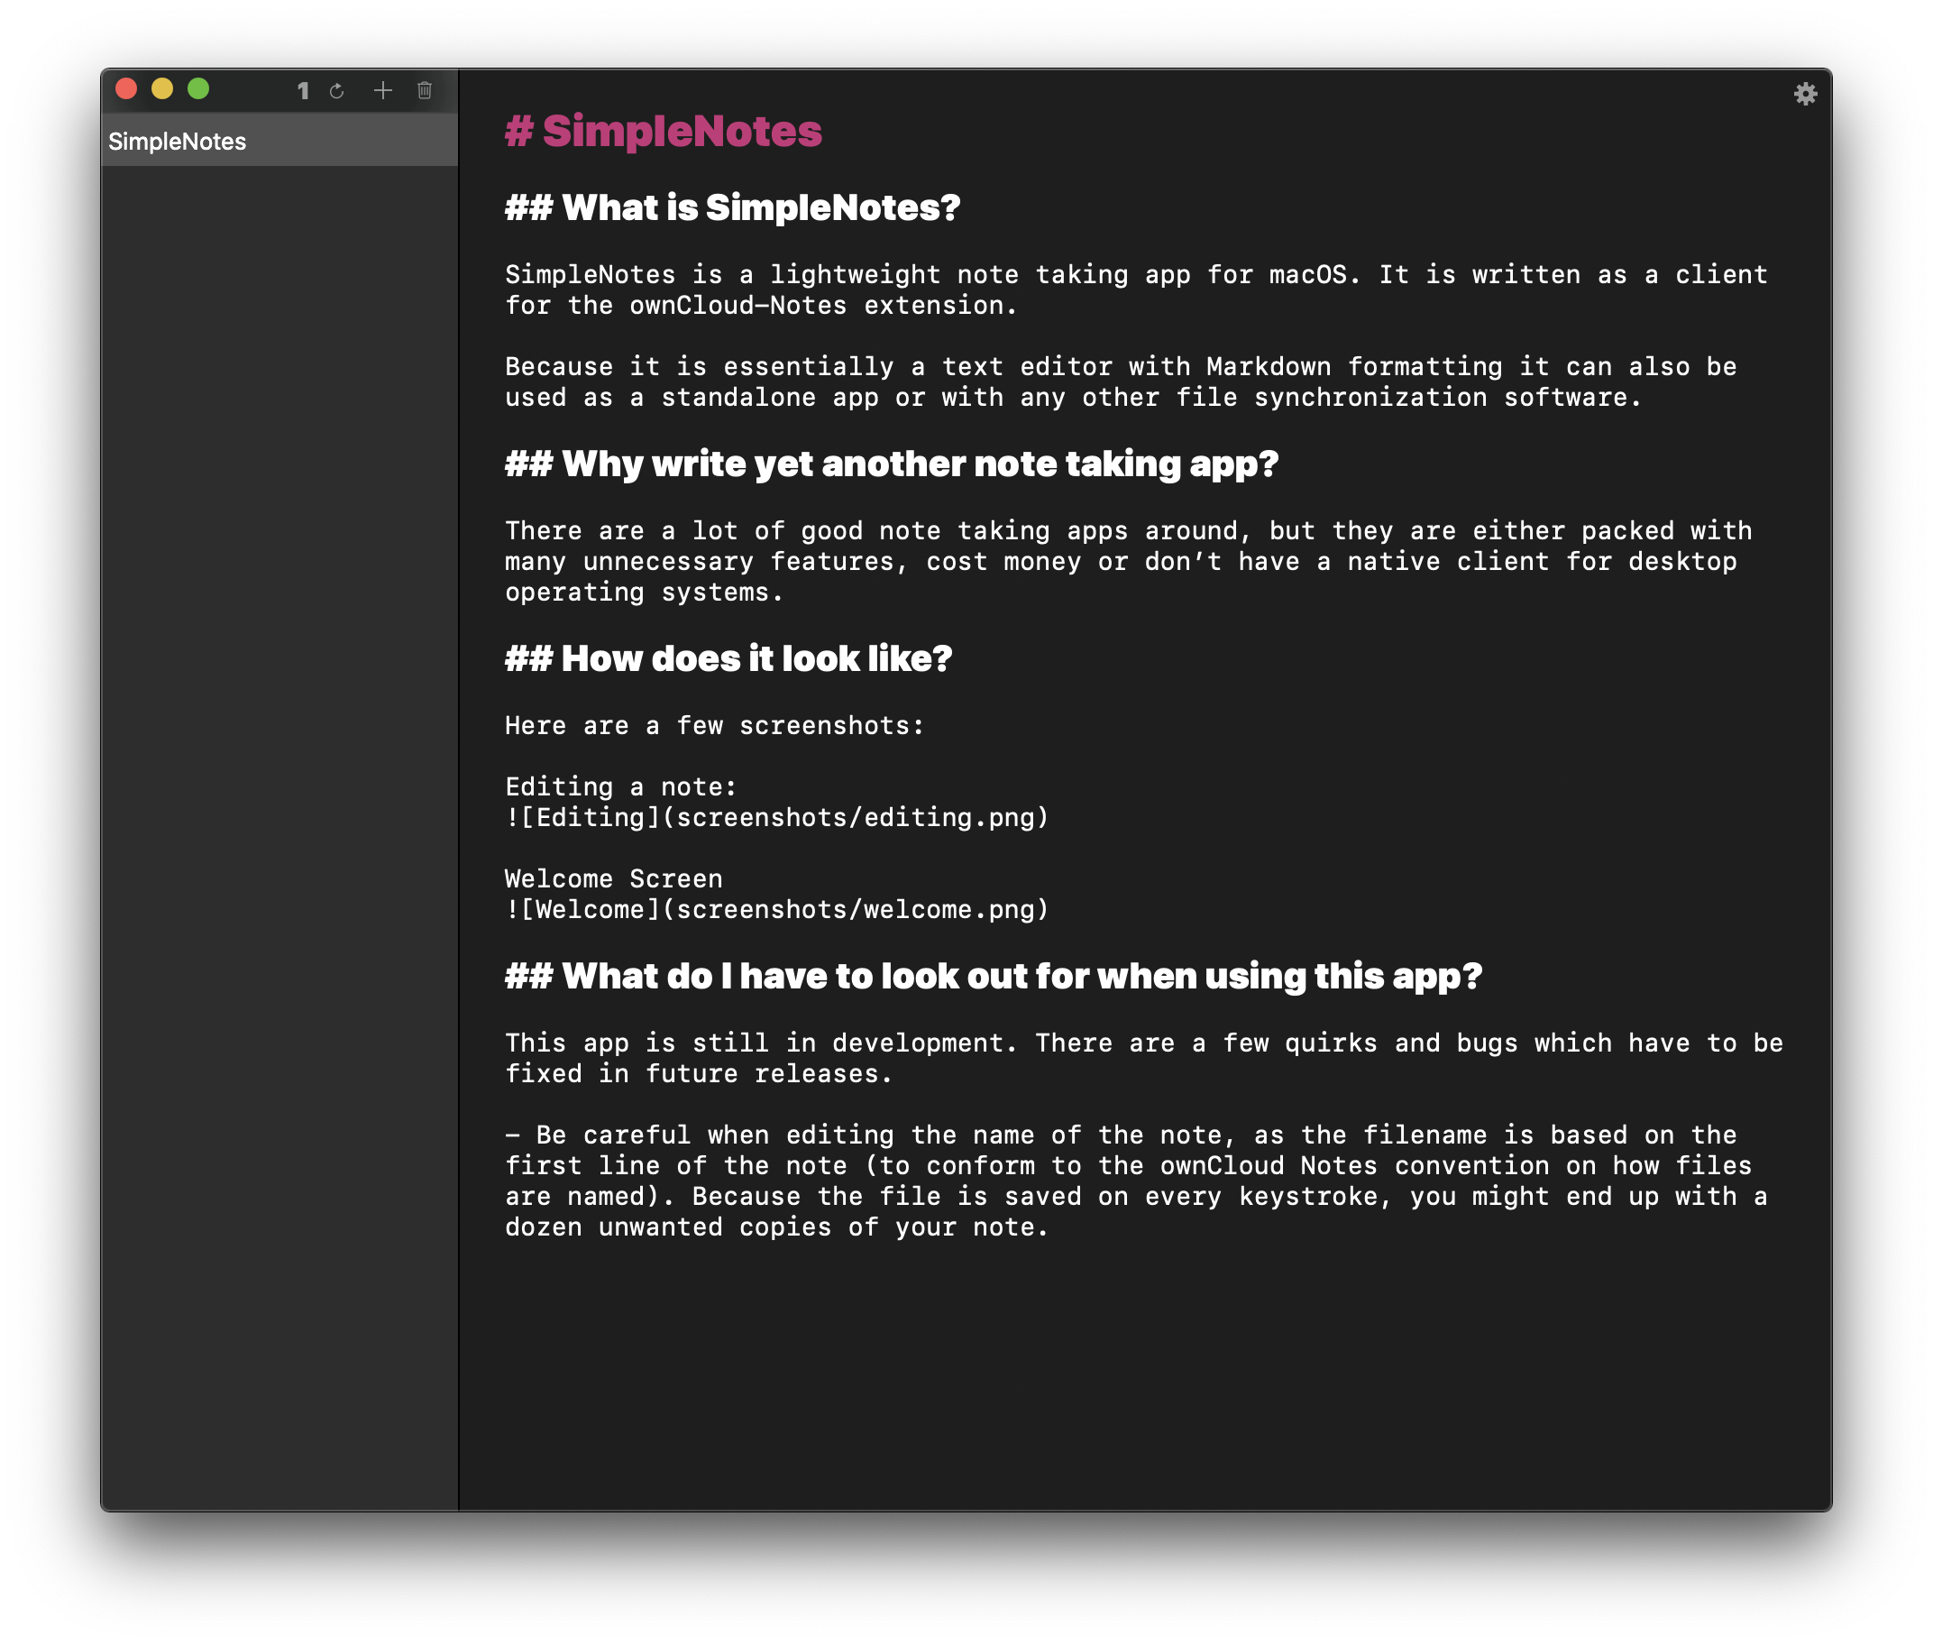Maximize window using the green button
The width and height of the screenshot is (1933, 1645).
click(x=198, y=88)
